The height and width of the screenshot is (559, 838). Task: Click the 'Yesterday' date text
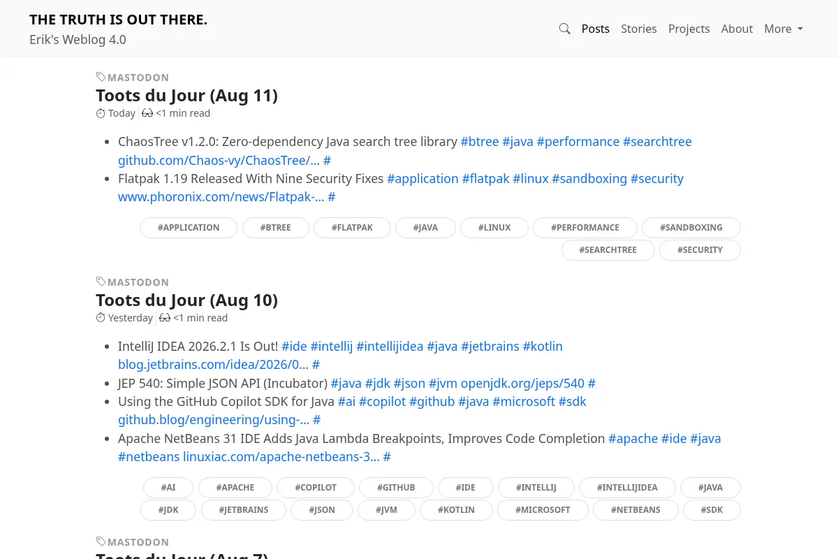click(131, 318)
